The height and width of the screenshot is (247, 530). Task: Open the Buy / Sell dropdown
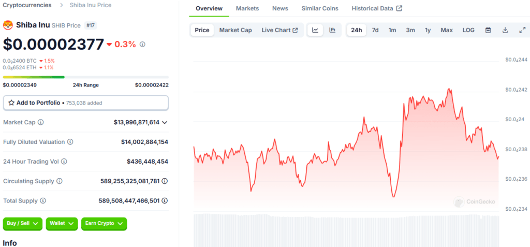tap(23, 224)
